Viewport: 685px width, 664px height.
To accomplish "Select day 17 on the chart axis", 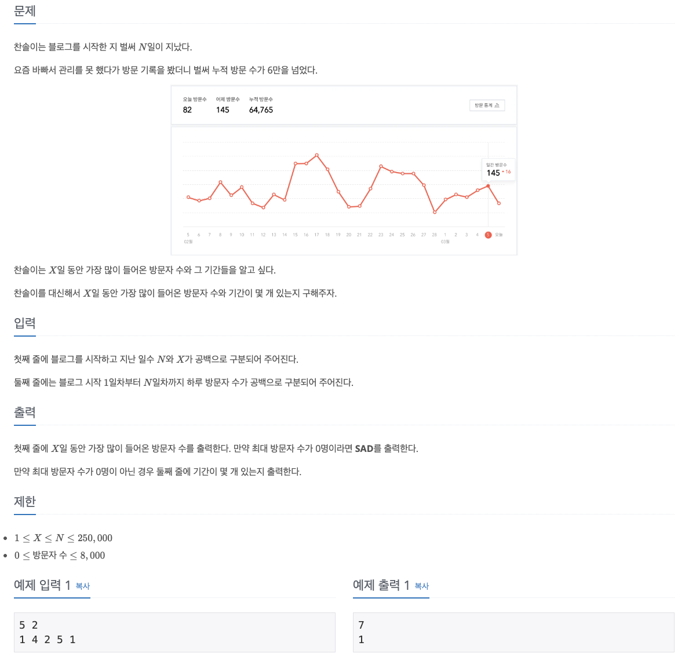I will (x=317, y=235).
